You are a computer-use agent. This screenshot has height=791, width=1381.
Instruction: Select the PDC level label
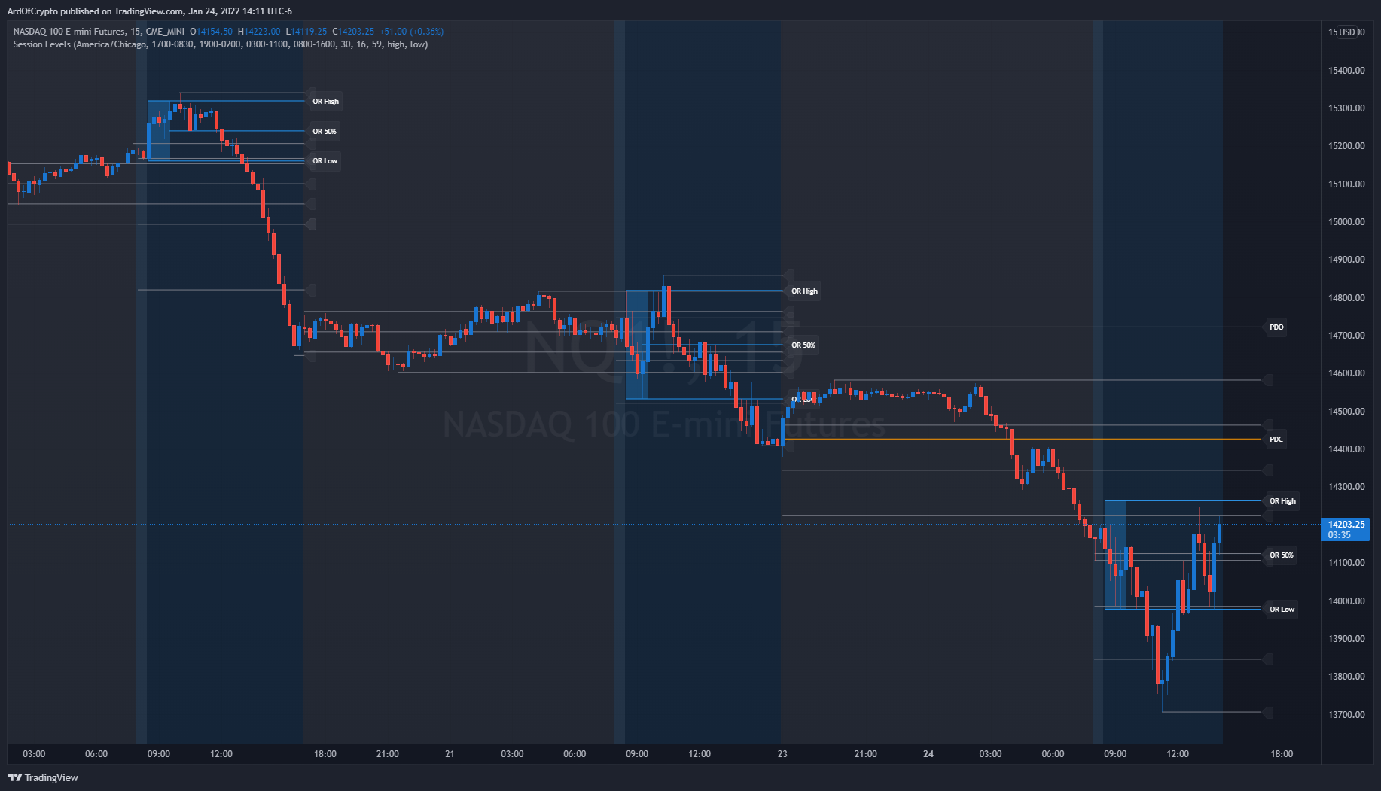1276,440
